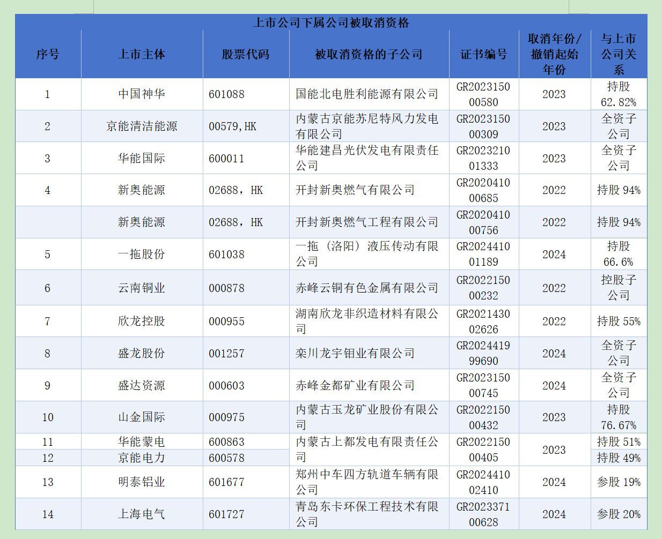
Task: Select stock code 000975
Action: point(246,417)
